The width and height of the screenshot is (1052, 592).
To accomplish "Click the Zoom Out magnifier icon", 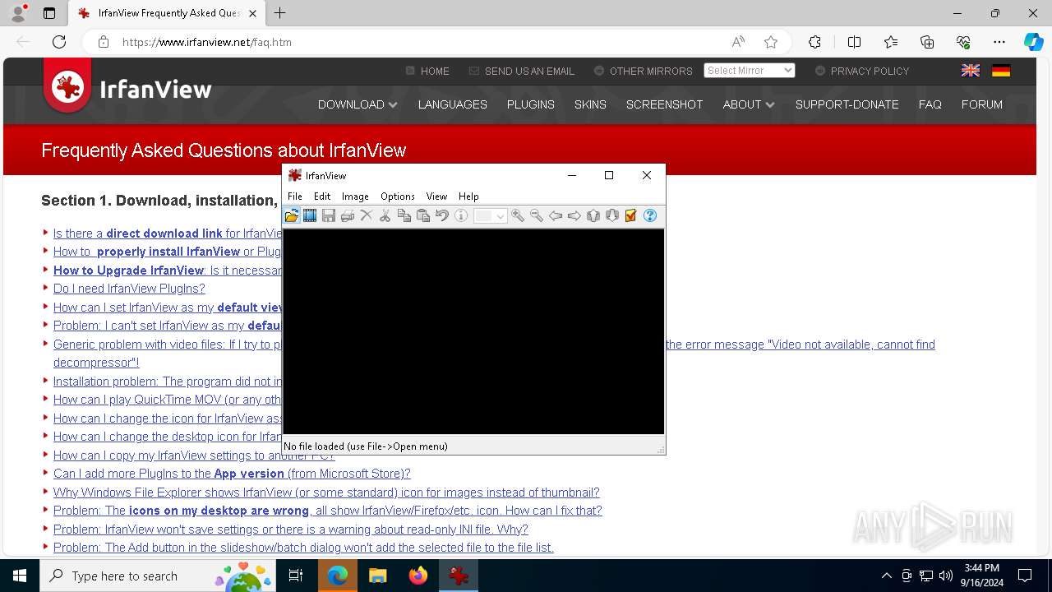I will [x=537, y=215].
